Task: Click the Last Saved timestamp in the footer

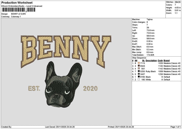Action: tap(60, 127)
